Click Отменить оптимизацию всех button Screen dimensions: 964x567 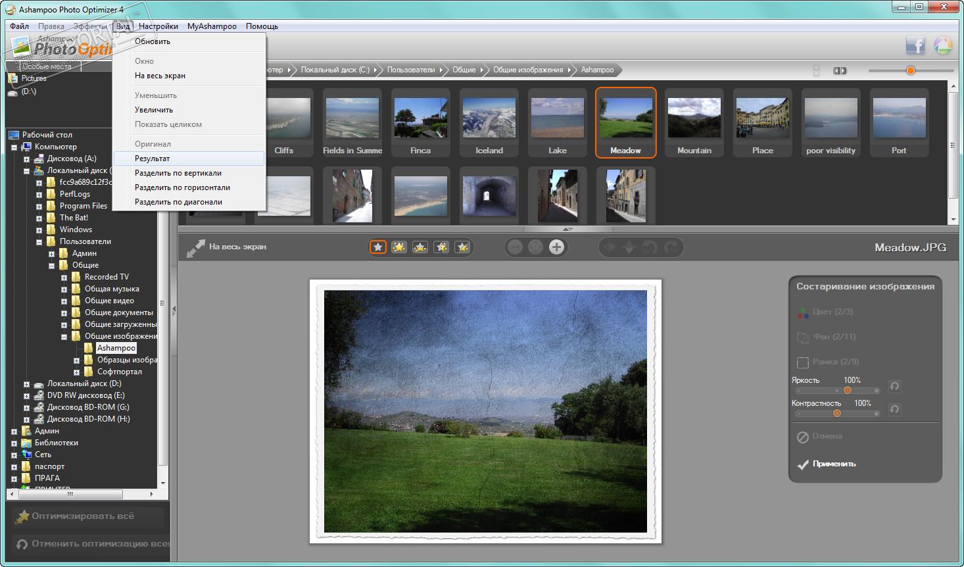[90, 544]
